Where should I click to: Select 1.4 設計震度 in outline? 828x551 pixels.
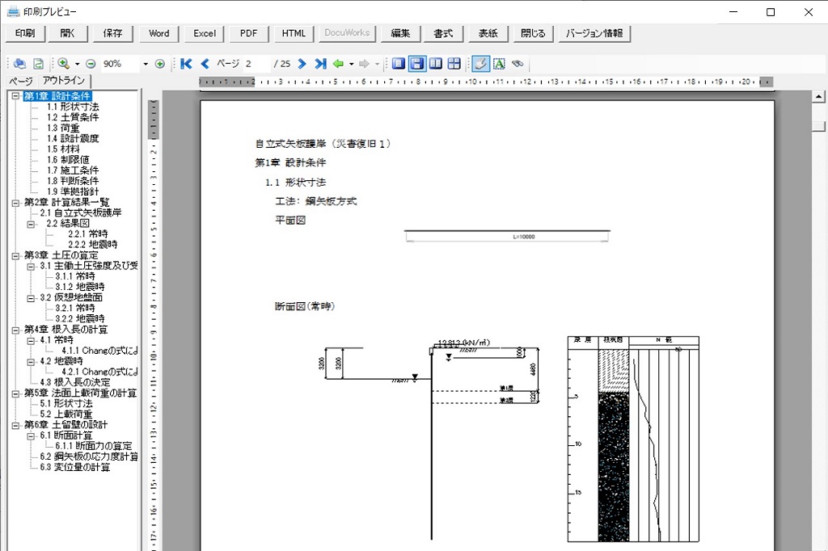point(72,138)
